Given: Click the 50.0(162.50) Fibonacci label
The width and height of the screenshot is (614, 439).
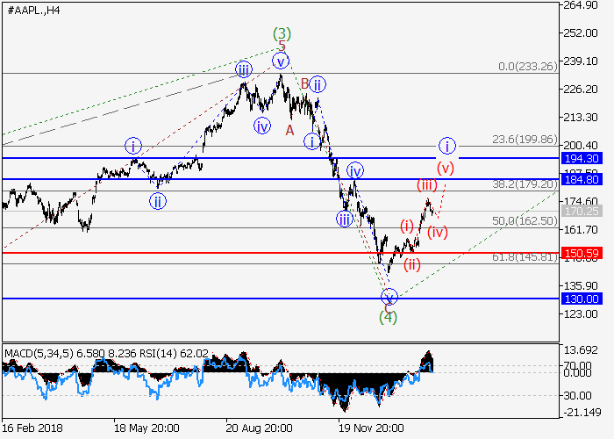Looking at the screenshot, I should click(525, 220).
